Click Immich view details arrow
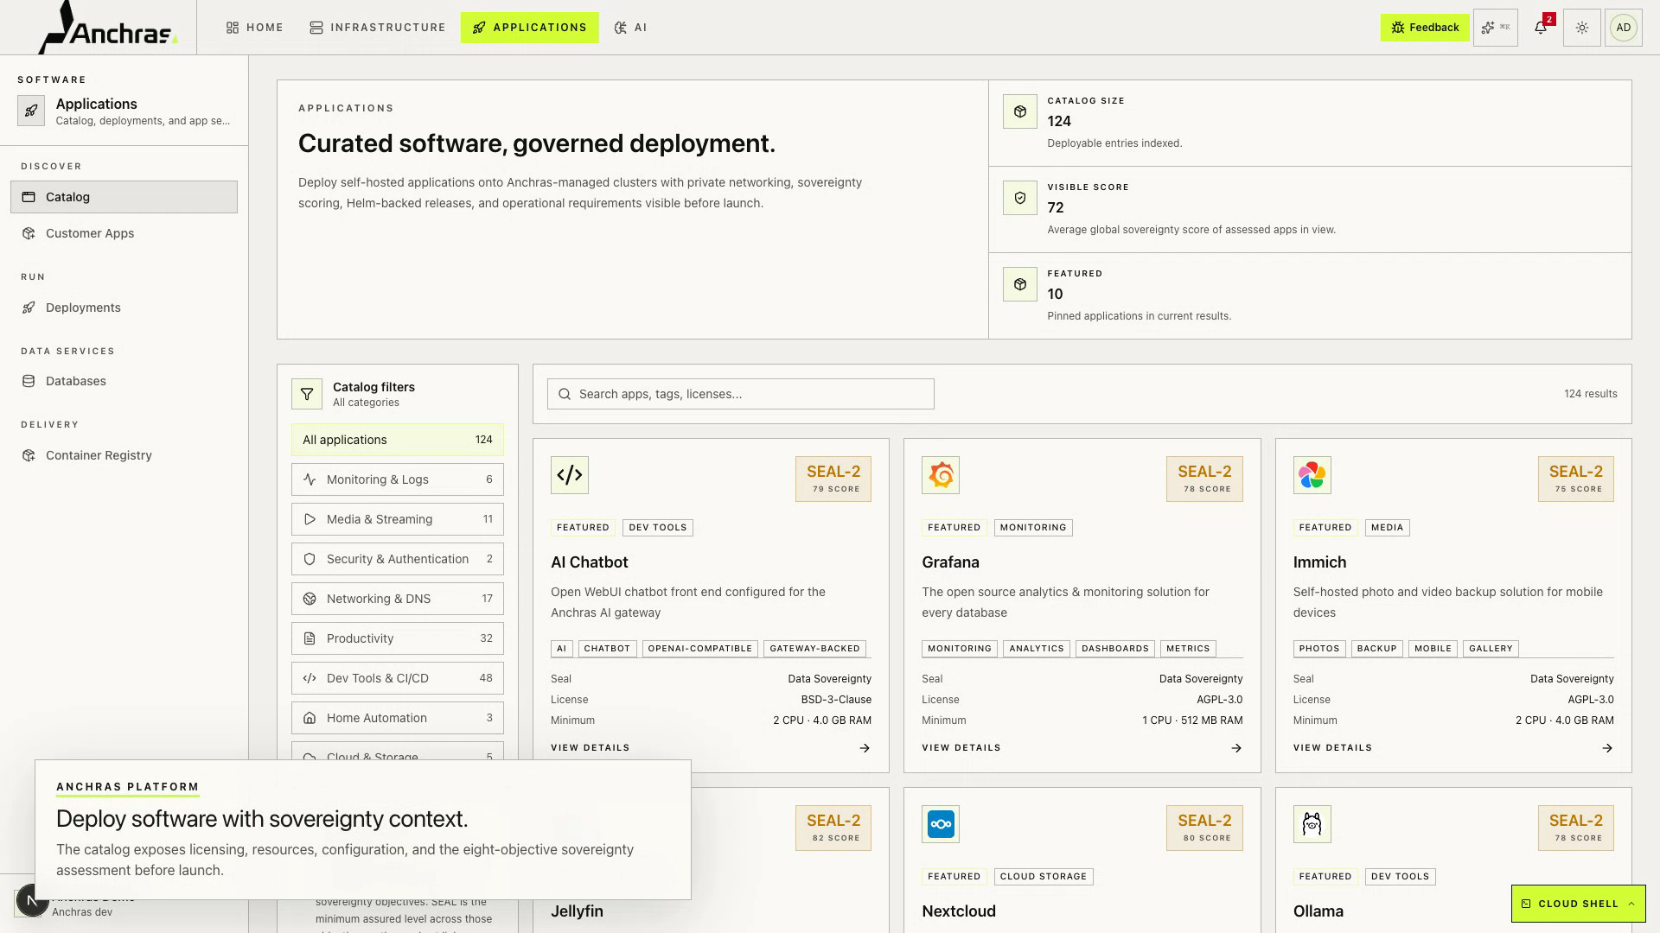Viewport: 1660px width, 933px height. (1607, 748)
